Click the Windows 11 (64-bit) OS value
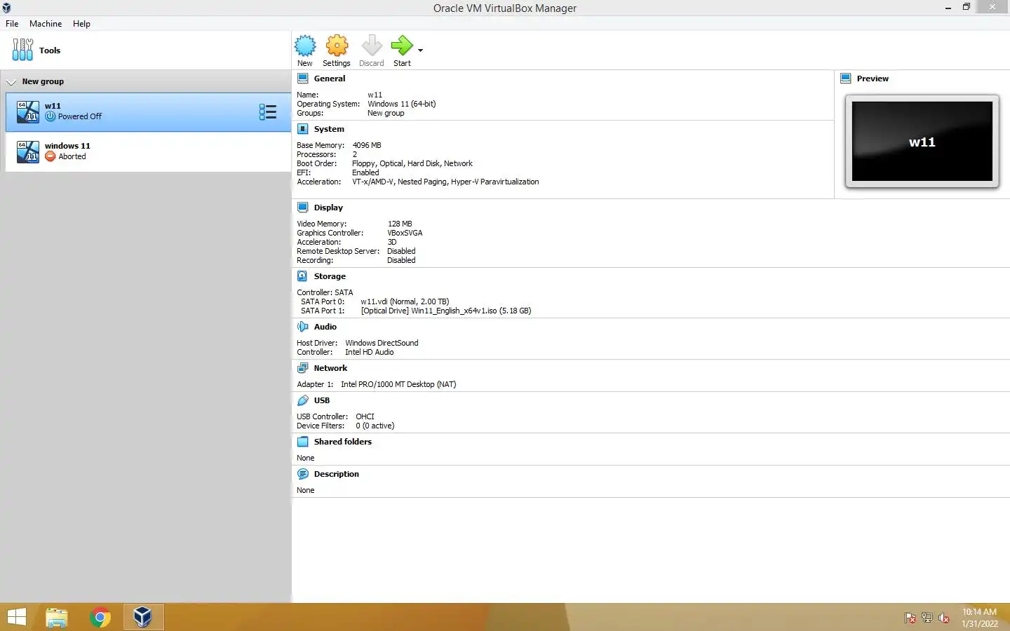The height and width of the screenshot is (631, 1010). point(402,104)
